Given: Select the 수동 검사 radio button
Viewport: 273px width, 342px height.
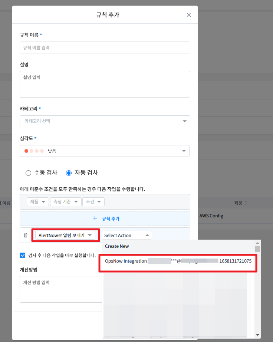Looking at the screenshot, I should click(28, 173).
